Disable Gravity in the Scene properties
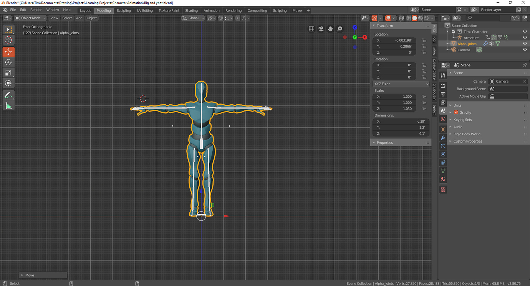This screenshot has width=530, height=286. coord(455,112)
